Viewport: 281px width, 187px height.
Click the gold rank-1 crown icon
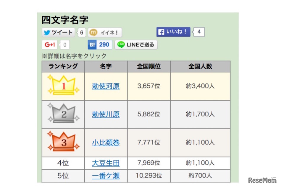(x=63, y=86)
